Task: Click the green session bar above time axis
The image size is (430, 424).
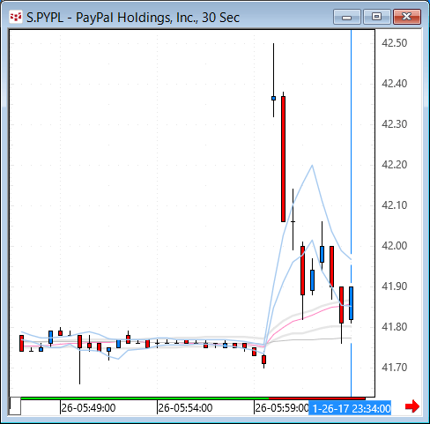Action: click(145, 398)
